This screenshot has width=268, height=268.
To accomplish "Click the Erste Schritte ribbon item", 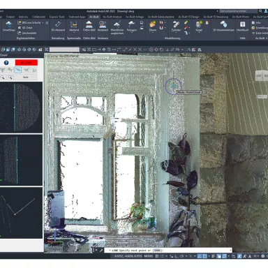I will [260, 33].
